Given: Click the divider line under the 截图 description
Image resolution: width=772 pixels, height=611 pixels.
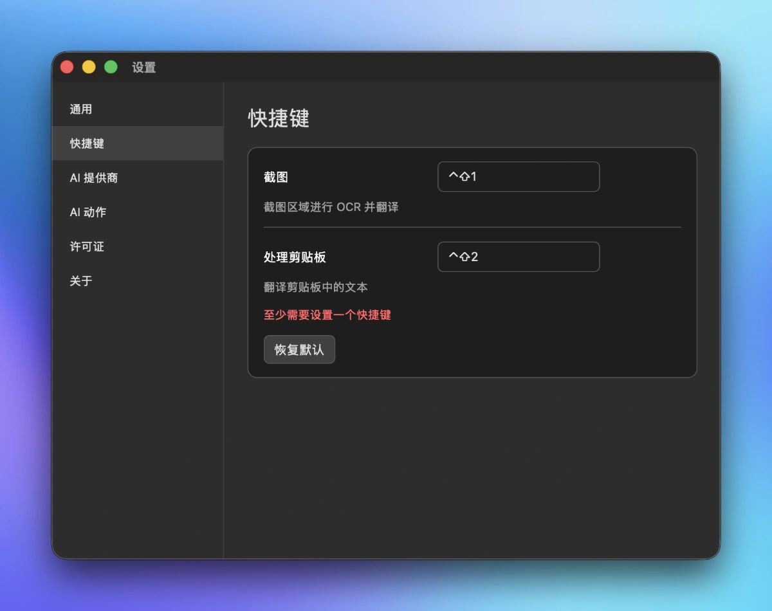Looking at the screenshot, I should pos(472,227).
